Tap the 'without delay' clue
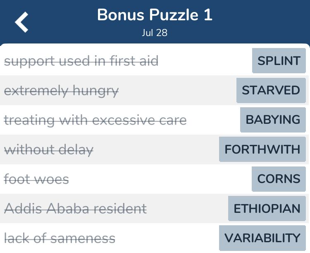This screenshot has height=253, width=310. (x=49, y=149)
